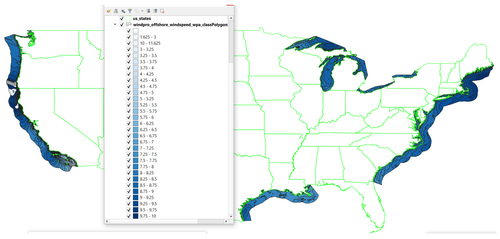
Task: Click the 9.75 - 10 dark blue swatch
Action: [136, 216]
